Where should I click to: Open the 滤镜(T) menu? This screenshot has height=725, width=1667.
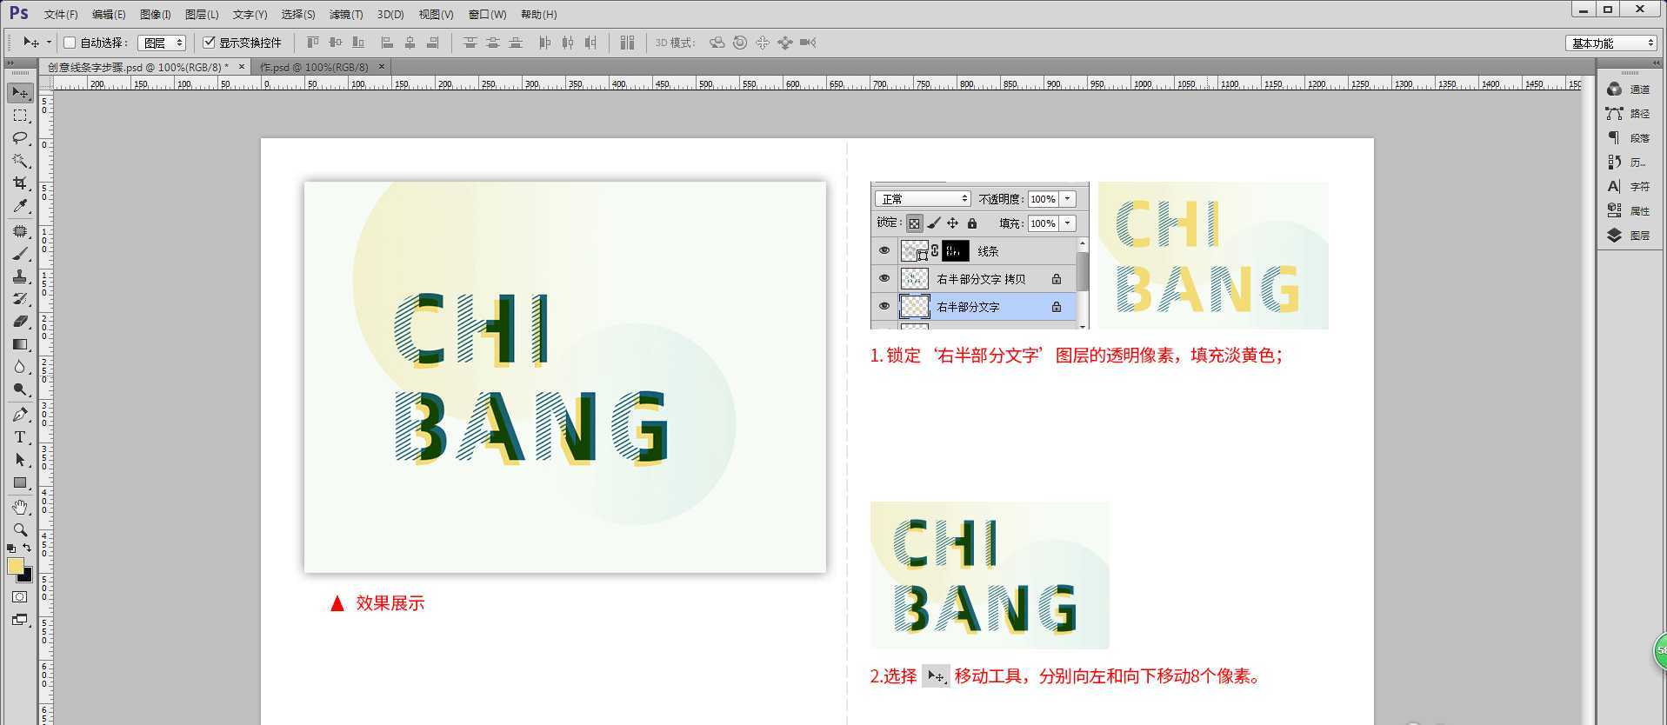(346, 15)
